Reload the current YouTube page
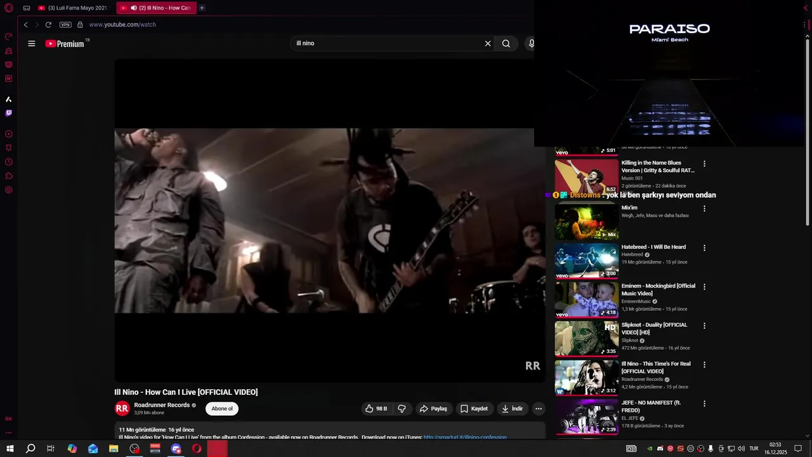 48,25
